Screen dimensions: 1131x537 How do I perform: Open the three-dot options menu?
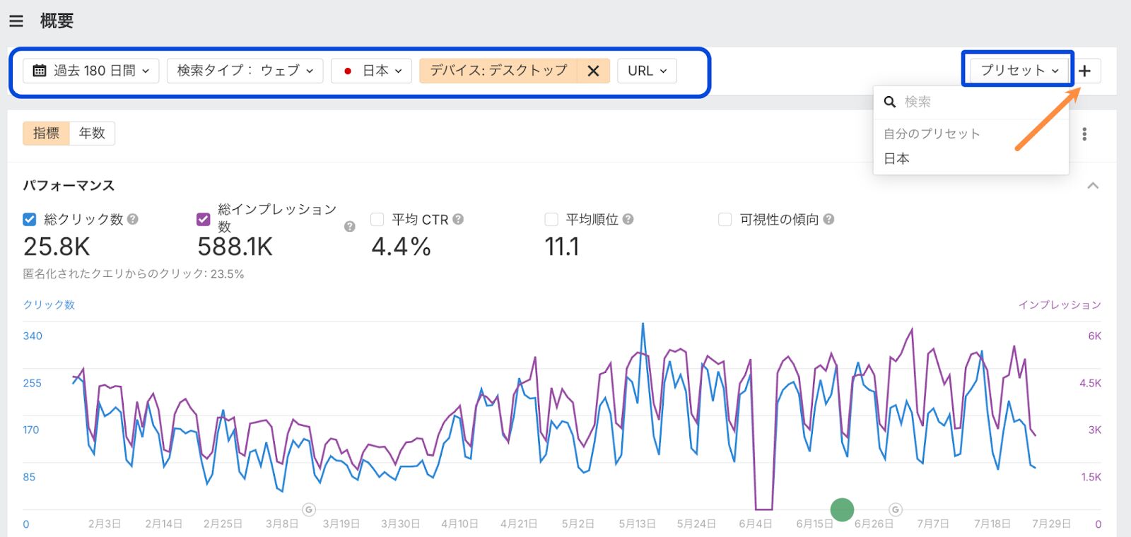click(1084, 134)
